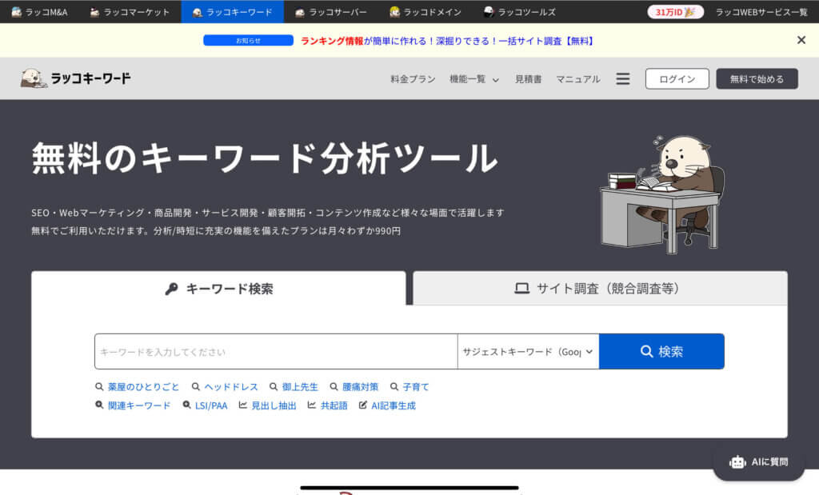
Task: Click magnifier icon beside ヘッドドレス
Action: click(196, 387)
